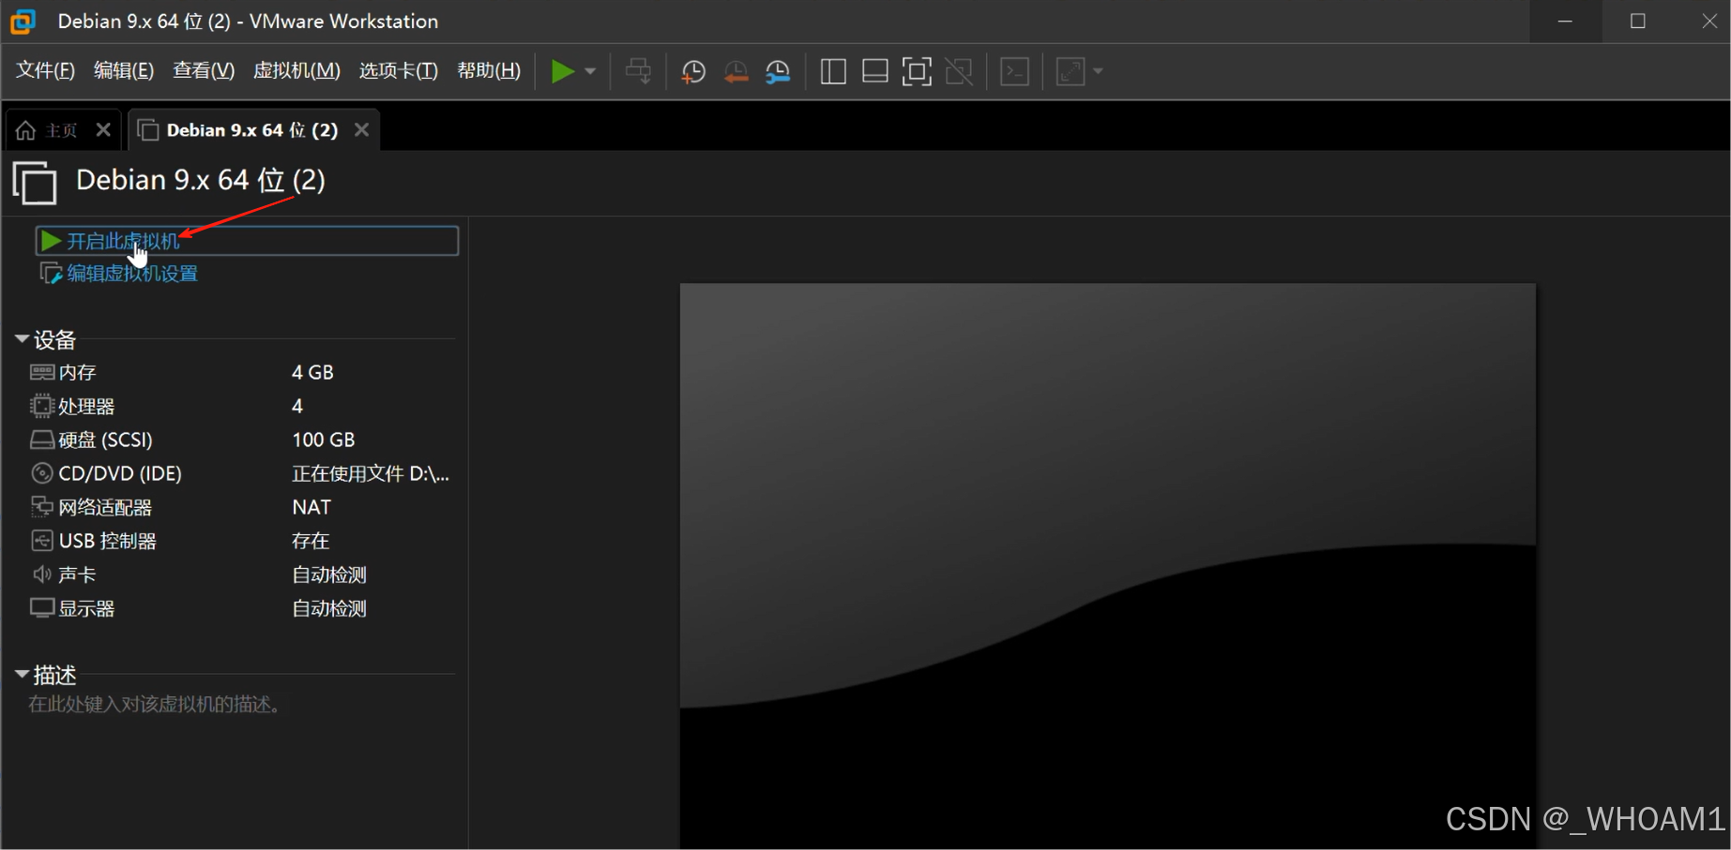Click the 显示器 display device row
Image resolution: width=1731 pixels, height=850 pixels.
pos(239,608)
